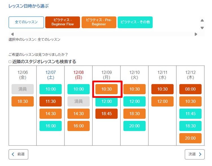212x166 pixels.
Task: Filter by ピラティス - Beginner Flow
Action: point(62,22)
